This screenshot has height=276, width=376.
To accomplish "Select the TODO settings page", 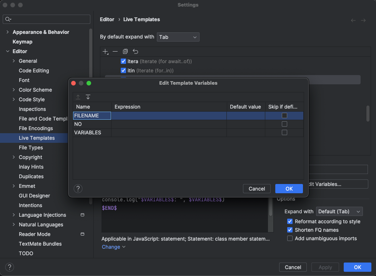I will point(26,253).
